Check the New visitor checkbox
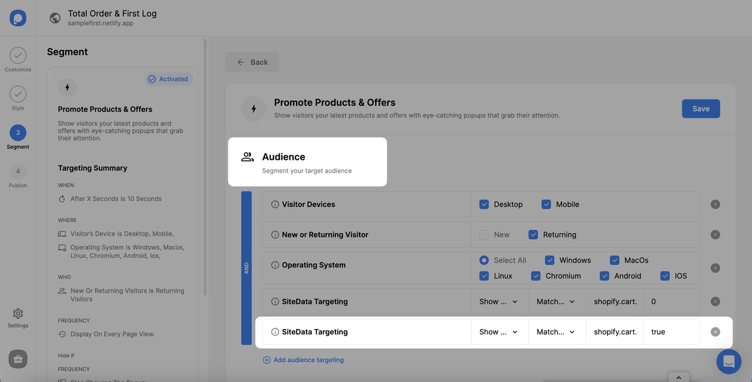 (484, 234)
